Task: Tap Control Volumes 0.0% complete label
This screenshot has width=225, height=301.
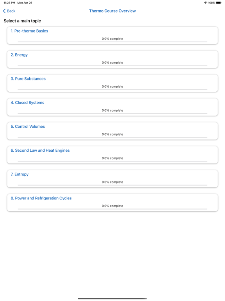Action: click(112, 134)
